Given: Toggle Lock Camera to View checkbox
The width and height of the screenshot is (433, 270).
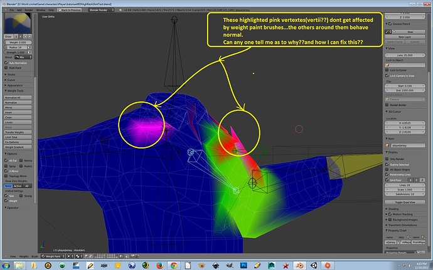Looking at the screenshot, I should [387, 76].
